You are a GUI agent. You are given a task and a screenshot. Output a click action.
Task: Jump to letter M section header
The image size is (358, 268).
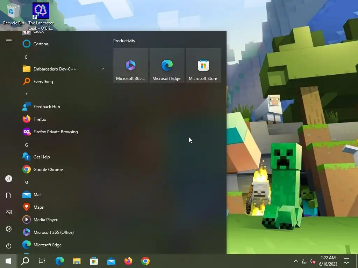[26, 183]
